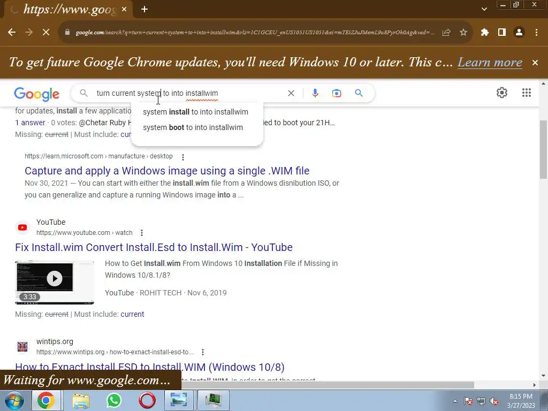
Task: Open the clock showing 8:15 PM
Action: point(521,400)
